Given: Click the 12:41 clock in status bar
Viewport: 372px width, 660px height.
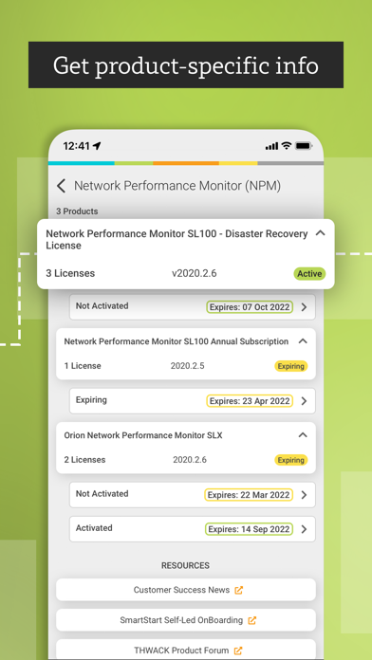Looking at the screenshot, I should [x=76, y=146].
